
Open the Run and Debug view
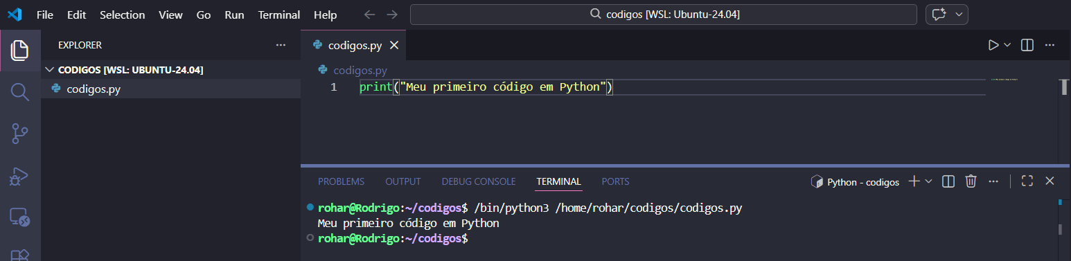19,176
